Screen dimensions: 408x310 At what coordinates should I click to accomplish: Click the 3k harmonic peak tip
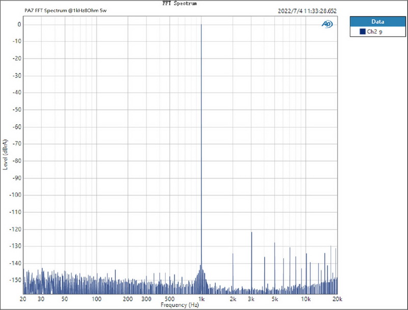[251, 232]
